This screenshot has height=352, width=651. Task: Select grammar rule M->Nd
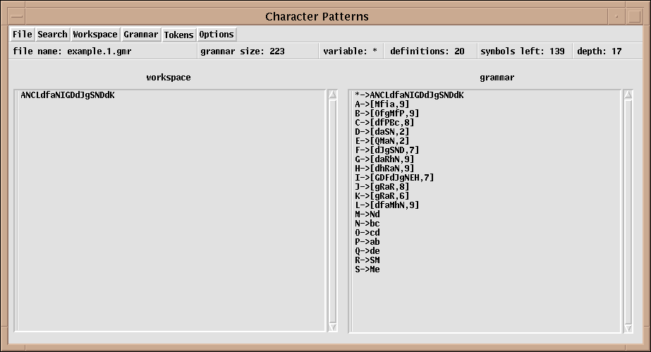coord(367,214)
